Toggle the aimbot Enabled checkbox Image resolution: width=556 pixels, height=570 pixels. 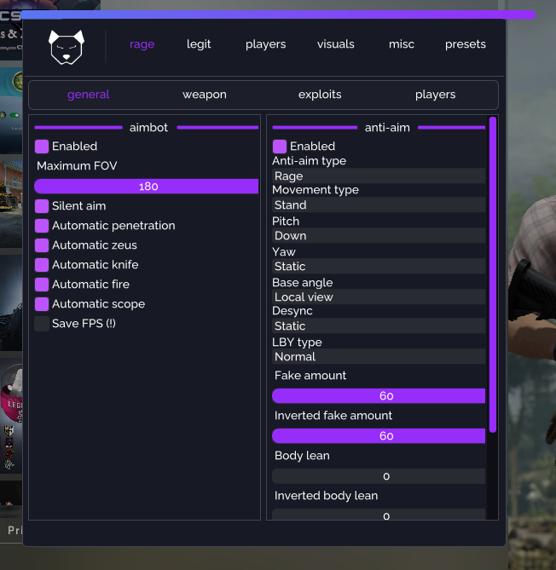pos(42,147)
